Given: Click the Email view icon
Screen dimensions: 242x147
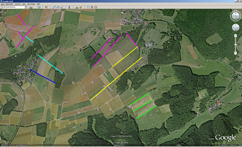Looking at the screenshot, I should click(88, 7).
